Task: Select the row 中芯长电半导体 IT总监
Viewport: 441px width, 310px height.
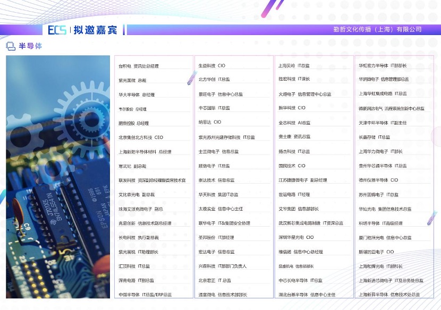Action: [x=300, y=280]
